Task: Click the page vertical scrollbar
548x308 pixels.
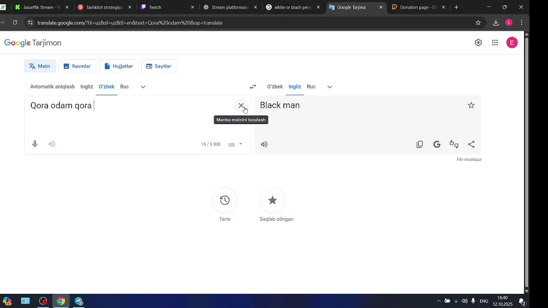Action: coord(527,163)
